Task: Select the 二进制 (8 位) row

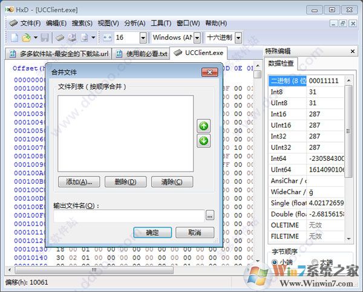Action: 306,81
